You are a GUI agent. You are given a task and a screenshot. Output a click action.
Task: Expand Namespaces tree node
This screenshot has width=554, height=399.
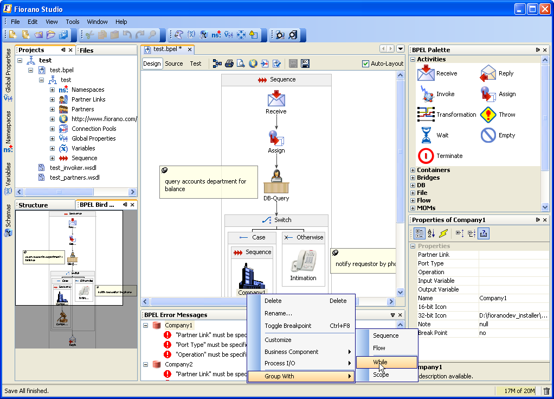(x=52, y=90)
